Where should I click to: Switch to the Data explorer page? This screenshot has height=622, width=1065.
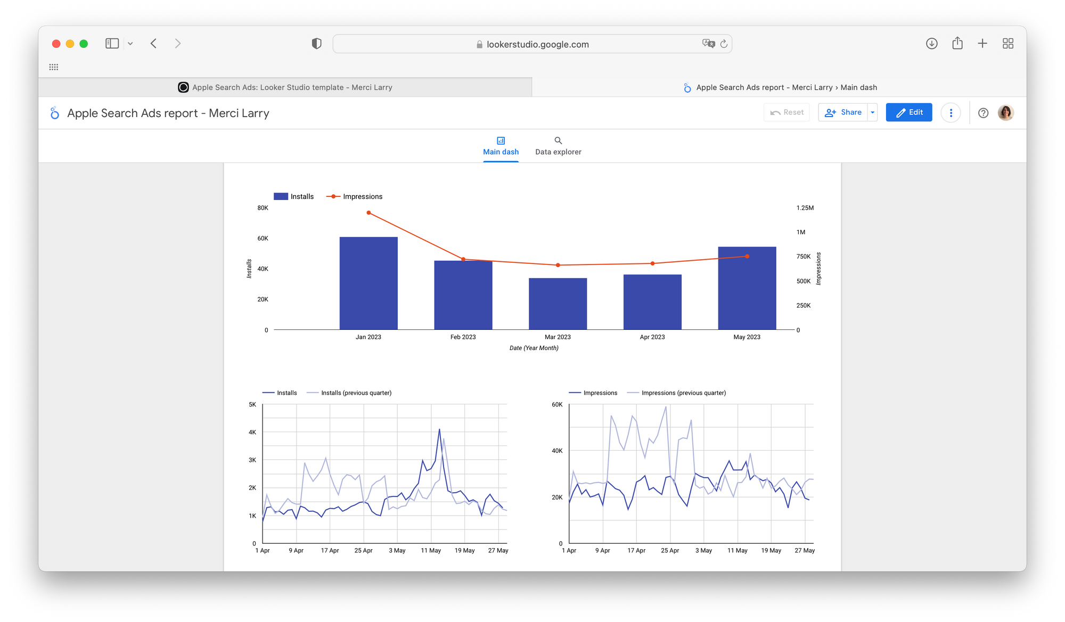coord(558,146)
